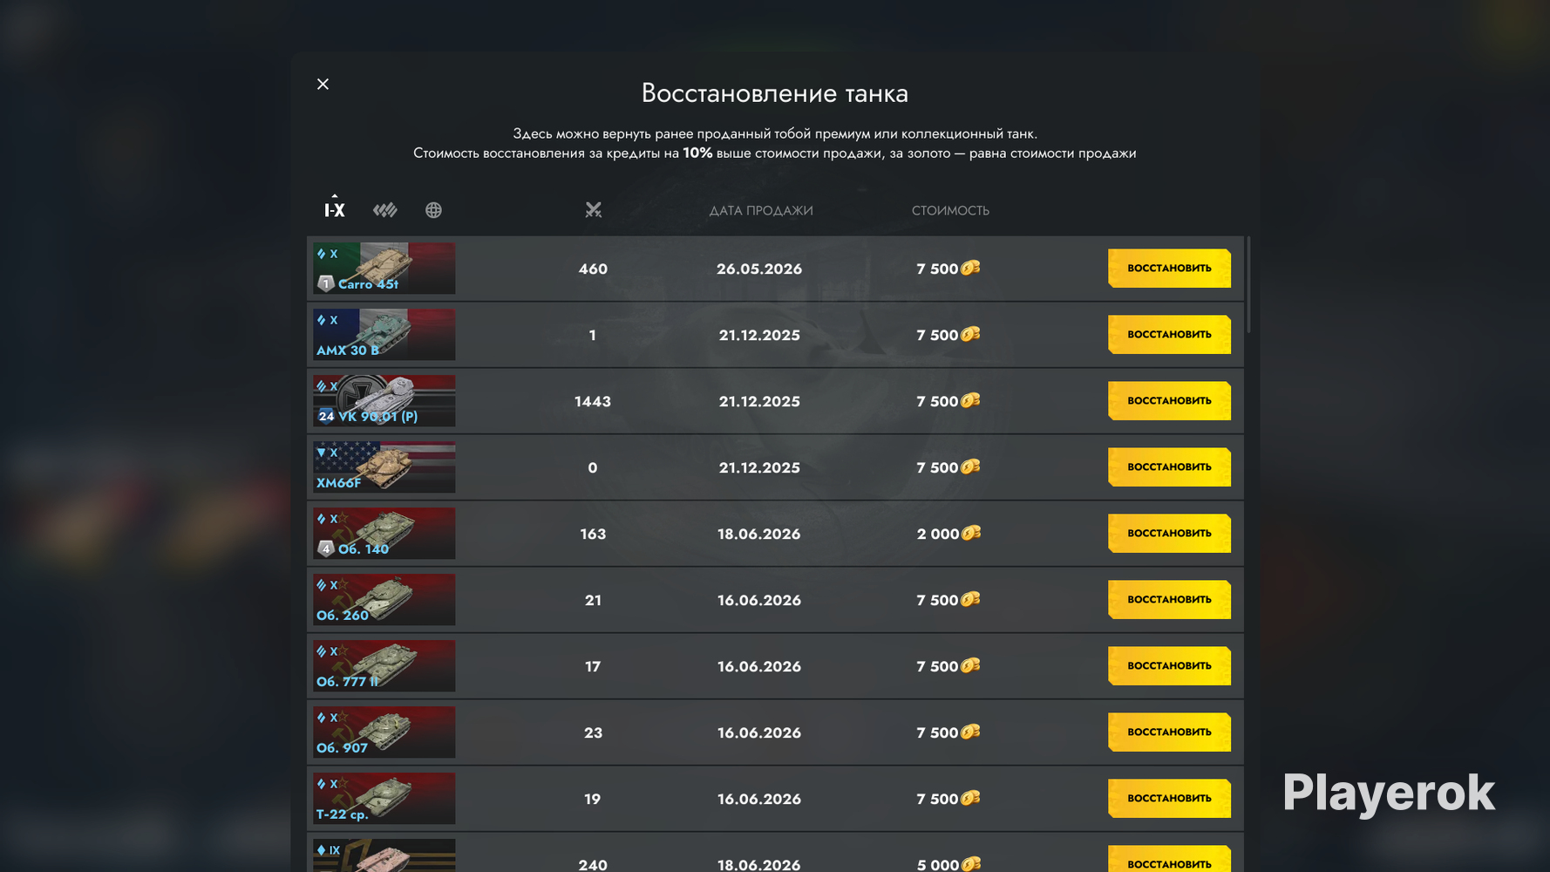Screen dimensions: 1550x872
Task: Sort by vehicle type chevrons icon
Action: (x=385, y=210)
